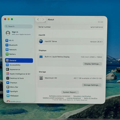Open Spotlight settings icon
The height and width of the screenshot is (120, 120).
coord(8,91)
